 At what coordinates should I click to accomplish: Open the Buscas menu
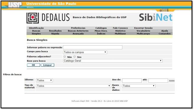click(36, 31)
